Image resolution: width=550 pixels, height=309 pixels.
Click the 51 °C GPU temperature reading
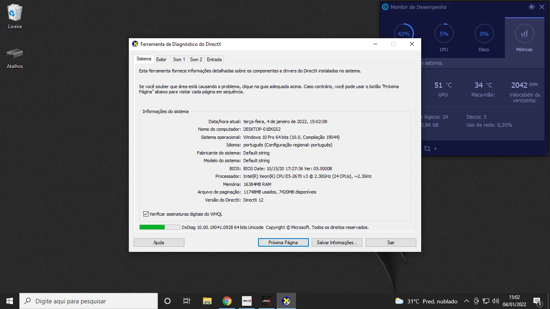click(443, 85)
